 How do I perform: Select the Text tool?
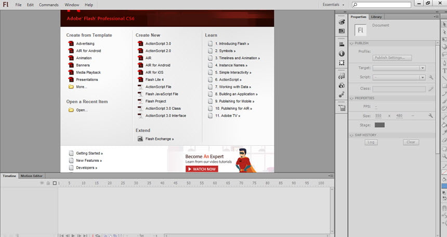tap(444, 71)
